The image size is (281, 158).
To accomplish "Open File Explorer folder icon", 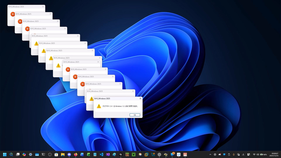I will [63, 154].
